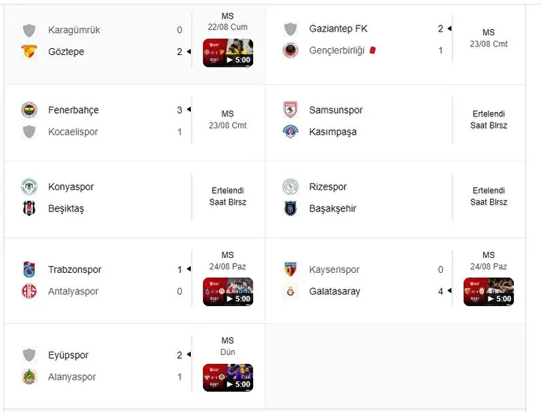Click Gençlerbirliği red card indicator
The width and height of the screenshot is (541, 412).
coord(372,50)
